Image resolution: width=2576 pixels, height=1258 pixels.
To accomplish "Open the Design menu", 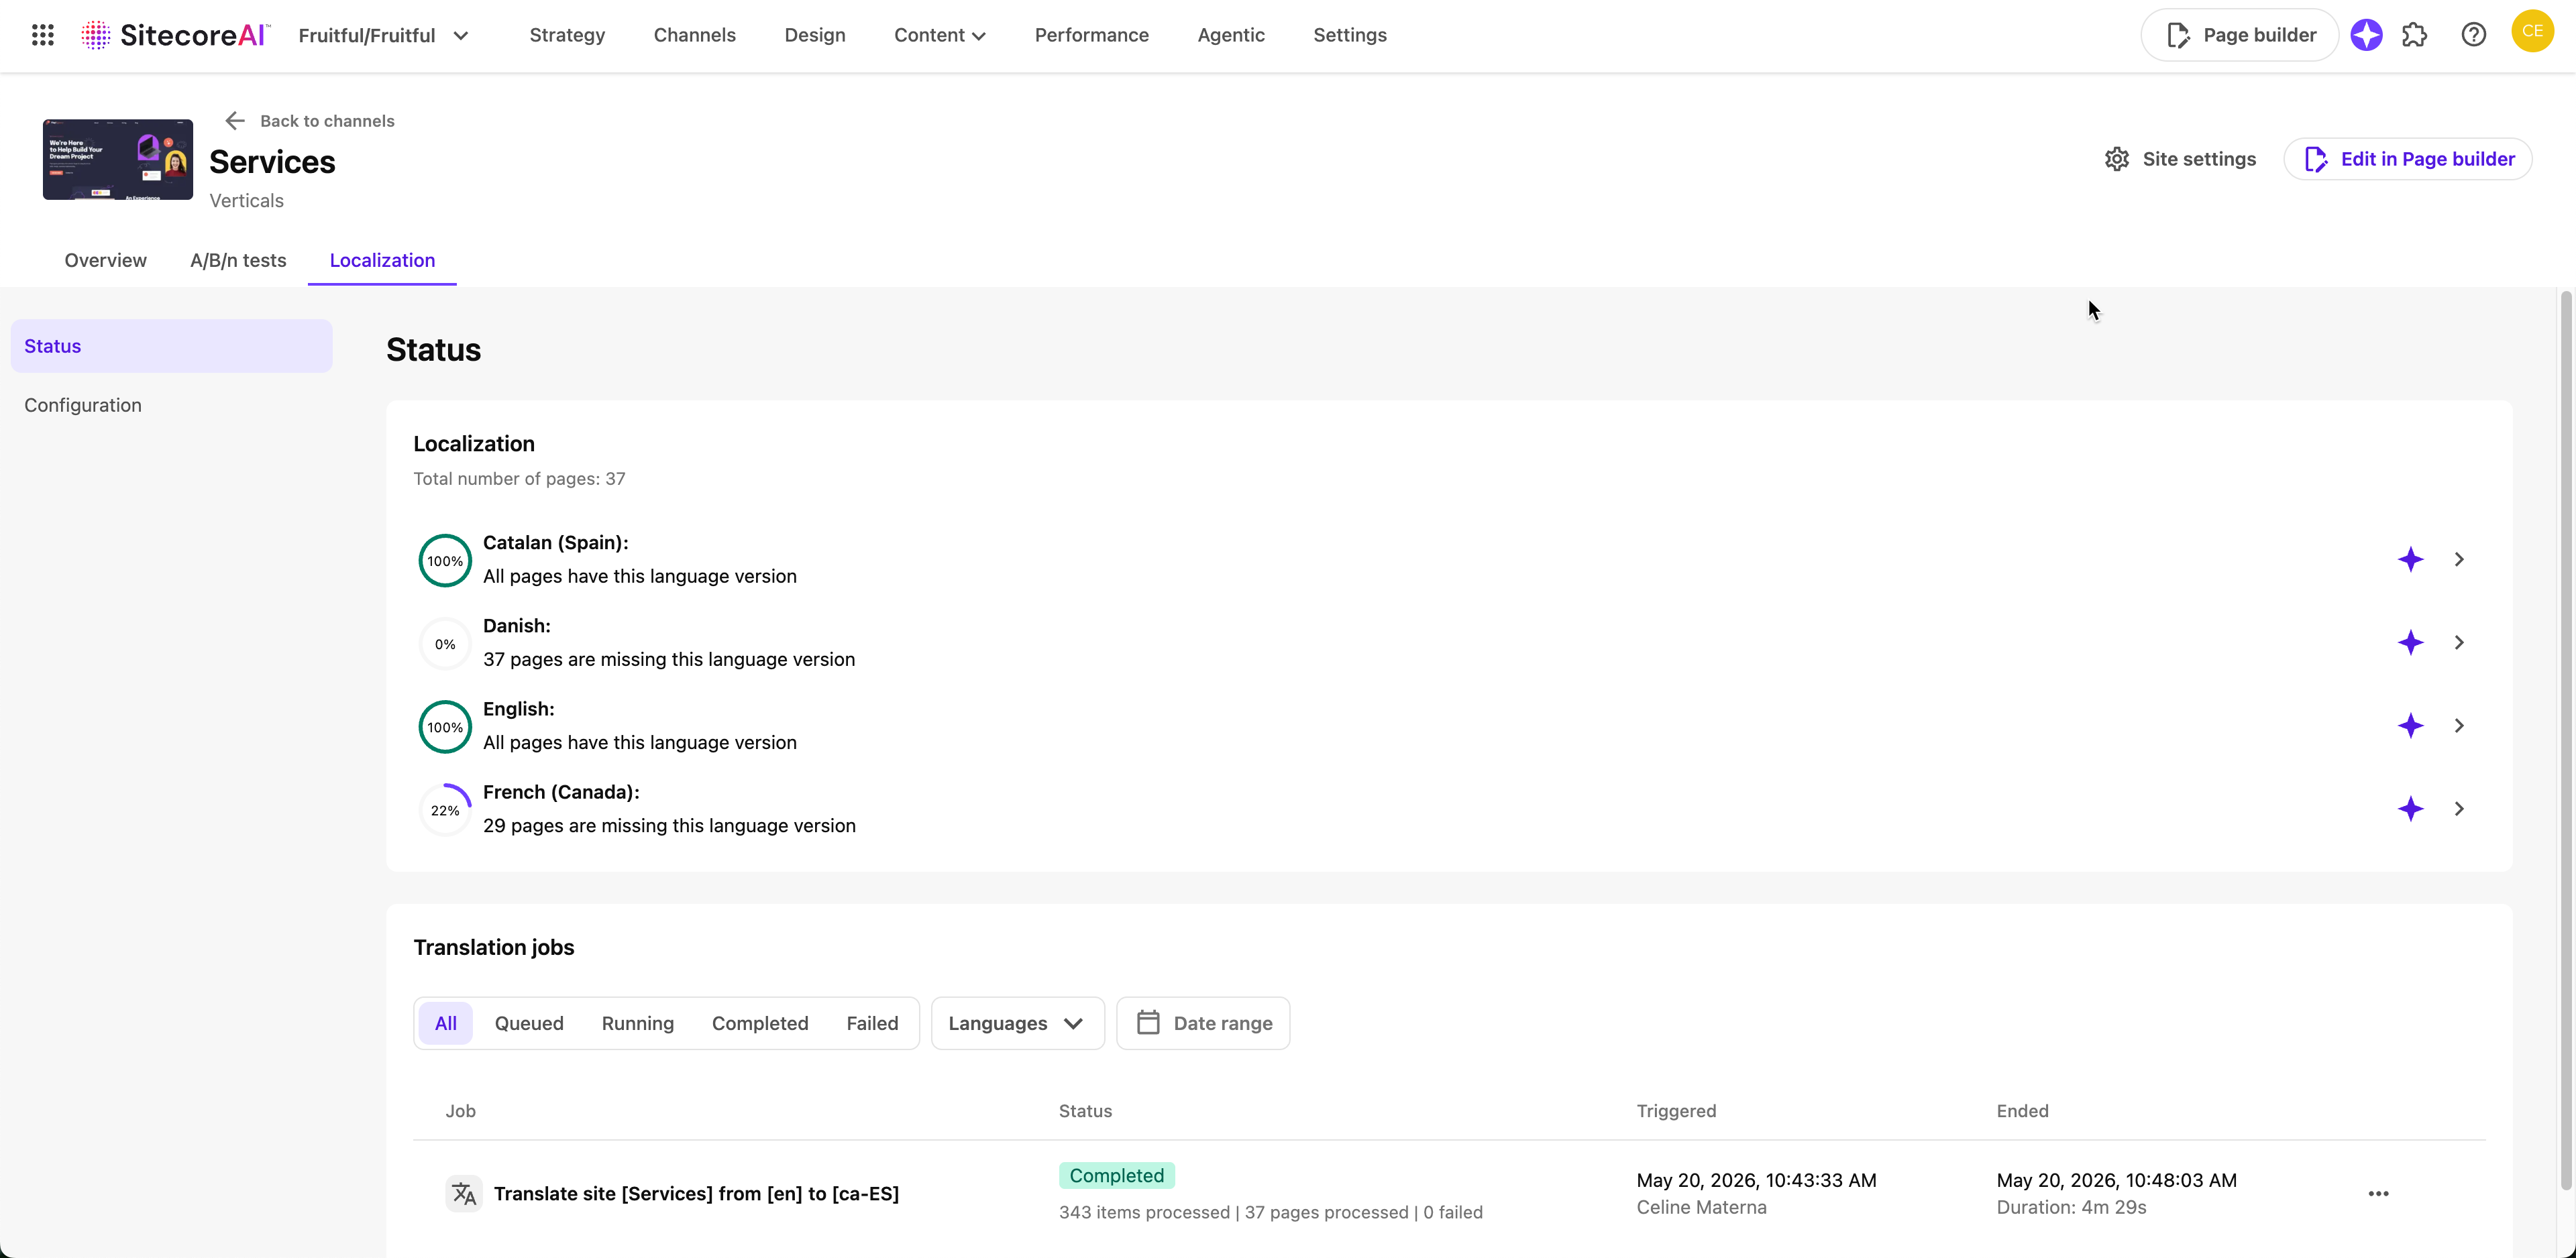I will [814, 35].
